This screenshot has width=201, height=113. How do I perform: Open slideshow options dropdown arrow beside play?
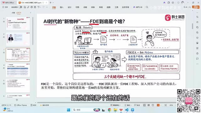tap(161, 105)
